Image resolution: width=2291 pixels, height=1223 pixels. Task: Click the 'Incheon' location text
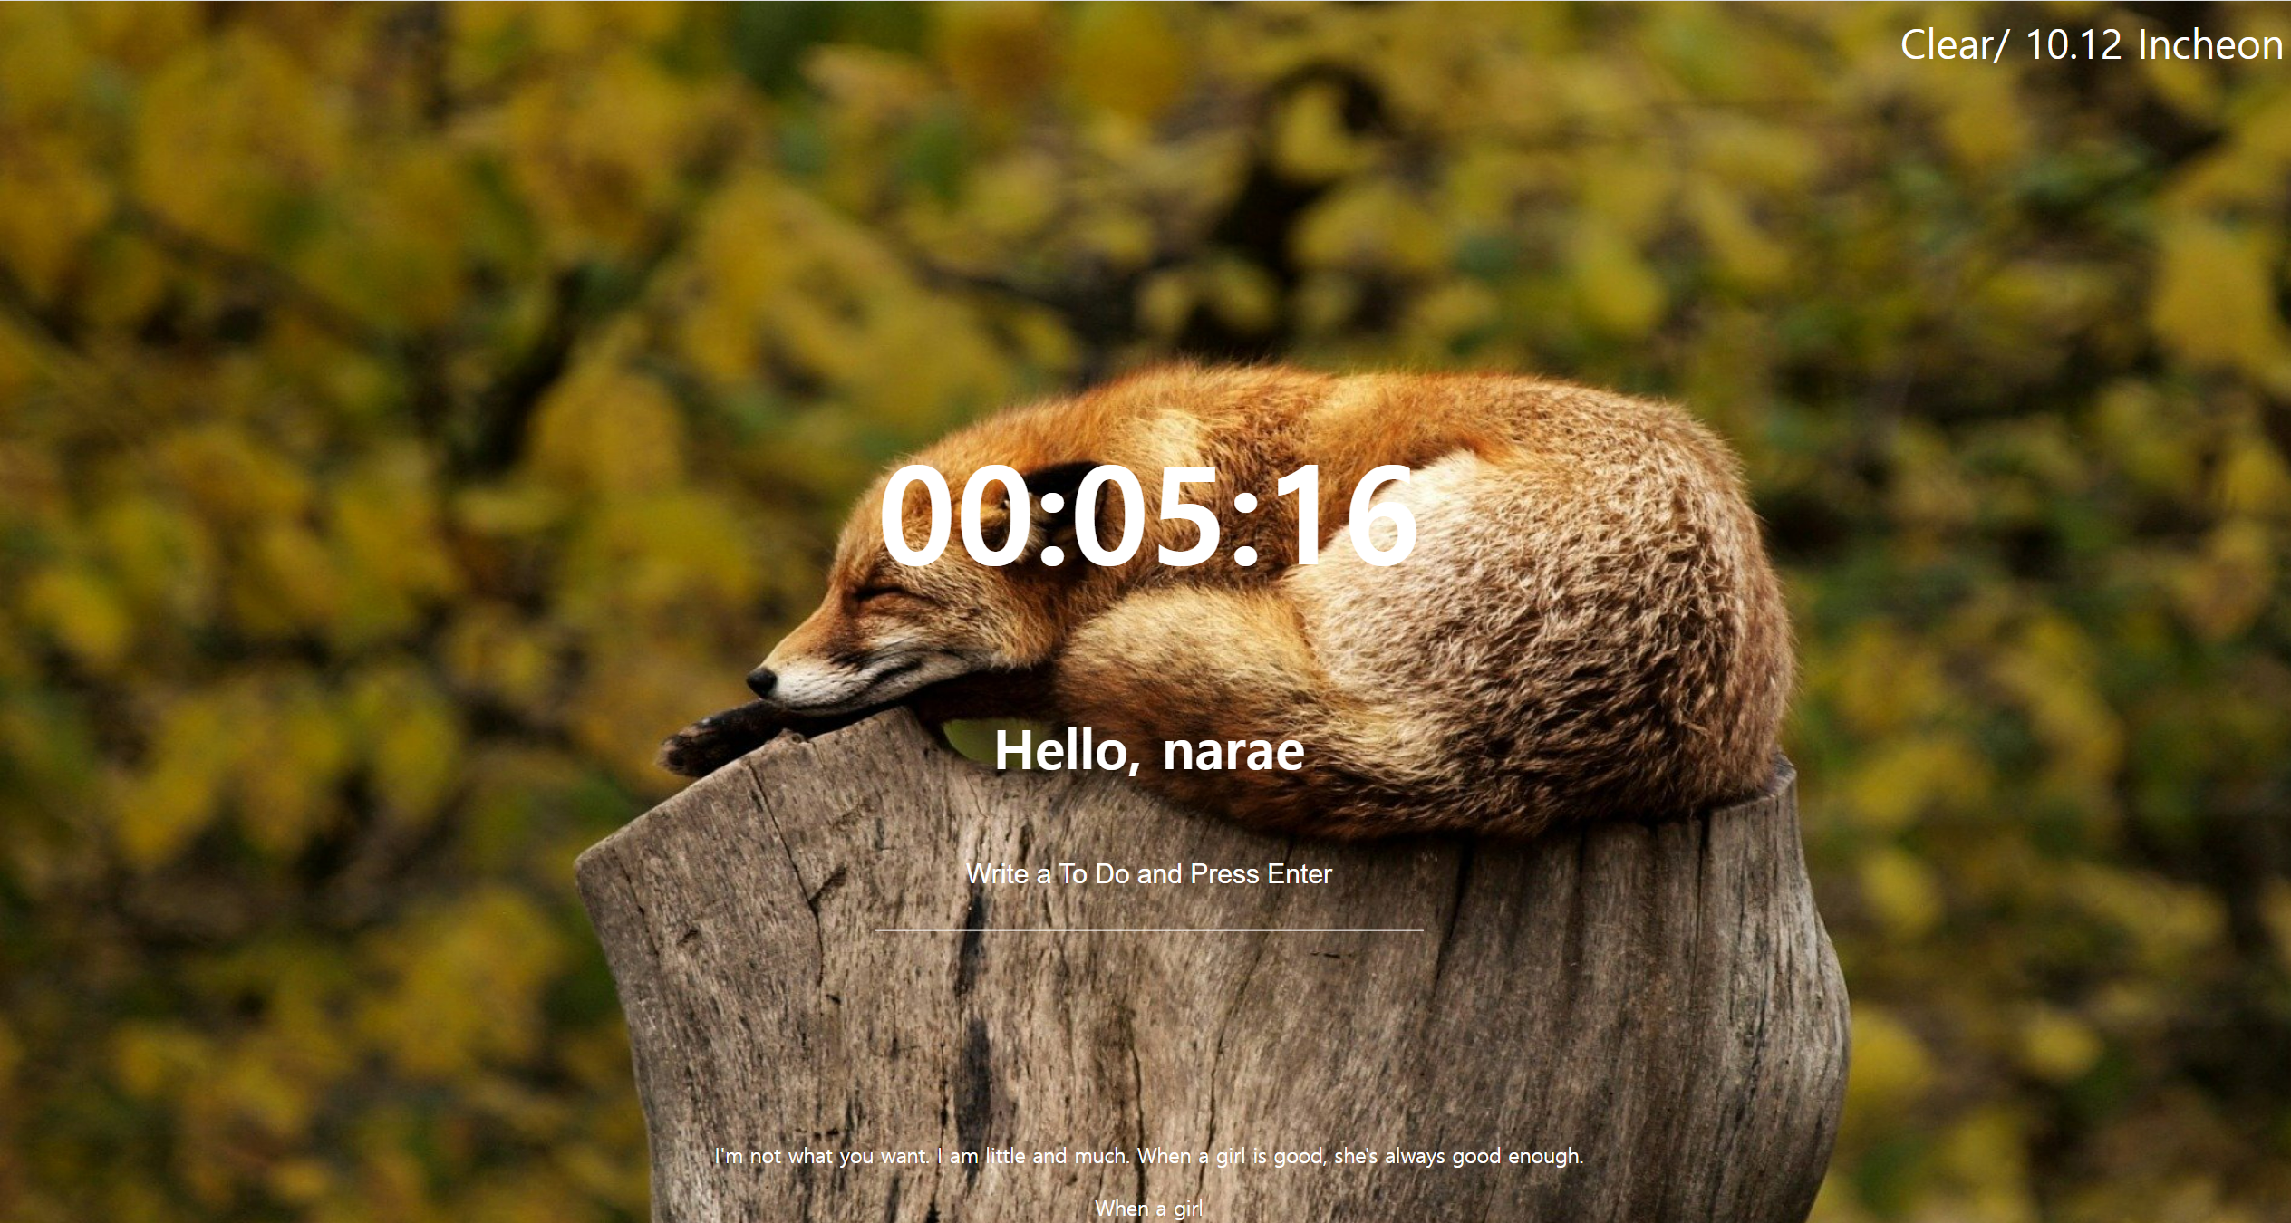point(2209,45)
